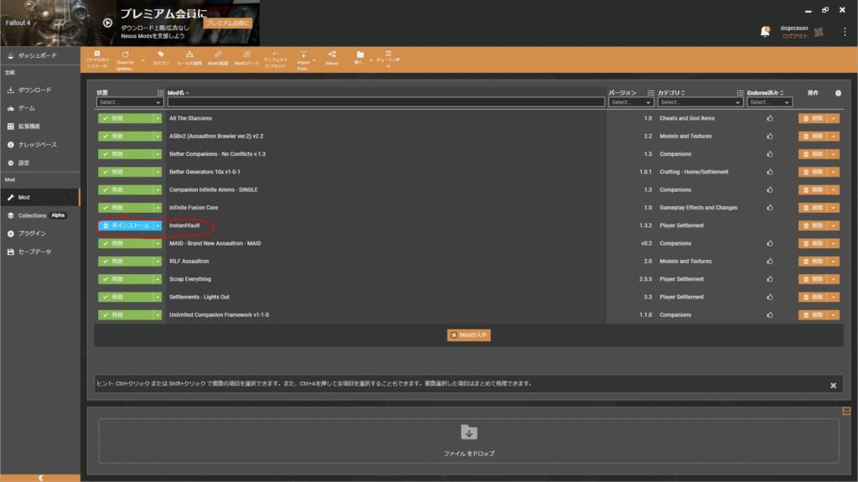Focus the Mod name filter text field

[x=385, y=102]
